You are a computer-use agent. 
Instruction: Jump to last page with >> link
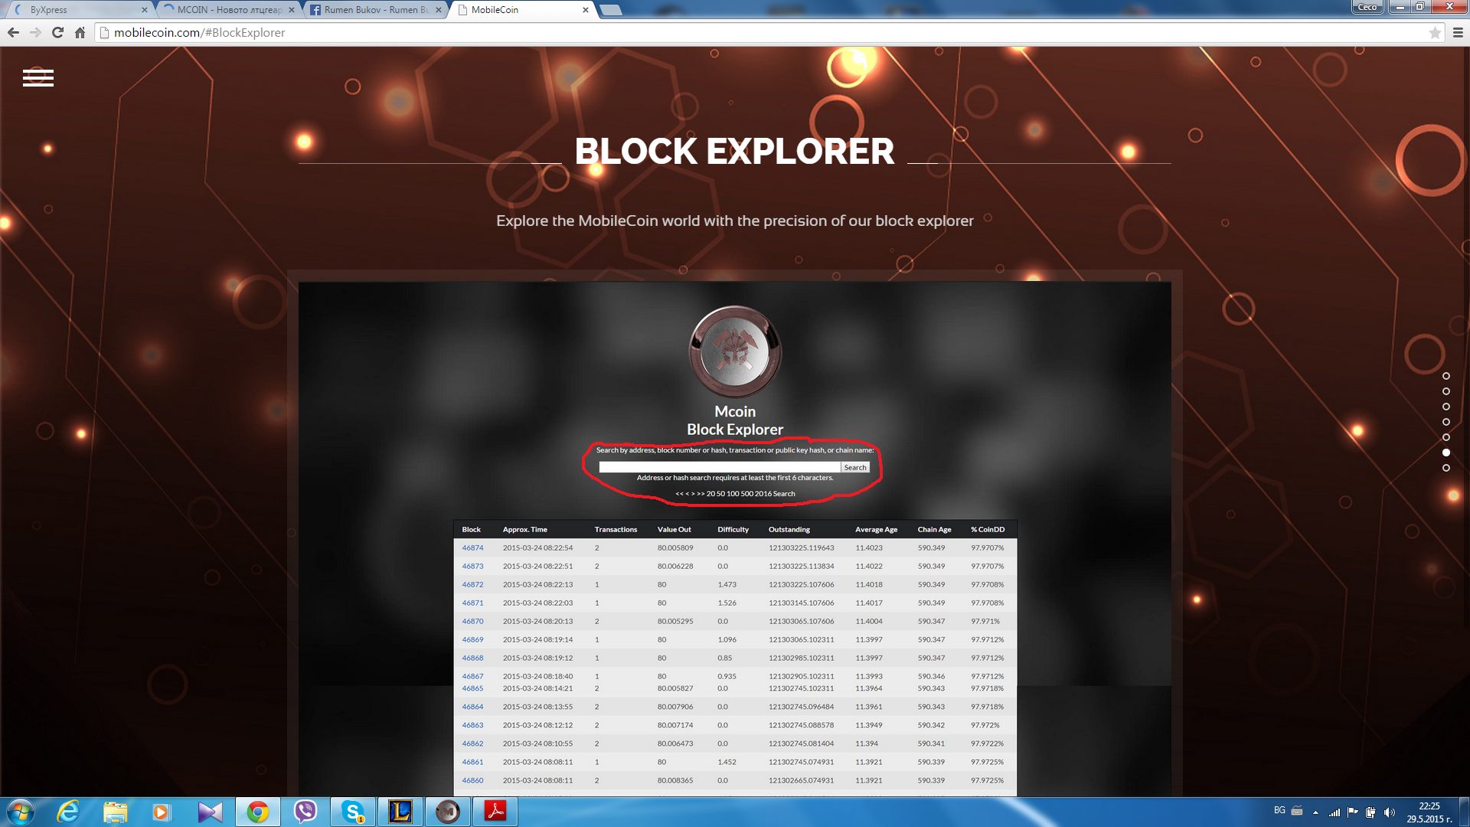click(x=701, y=494)
